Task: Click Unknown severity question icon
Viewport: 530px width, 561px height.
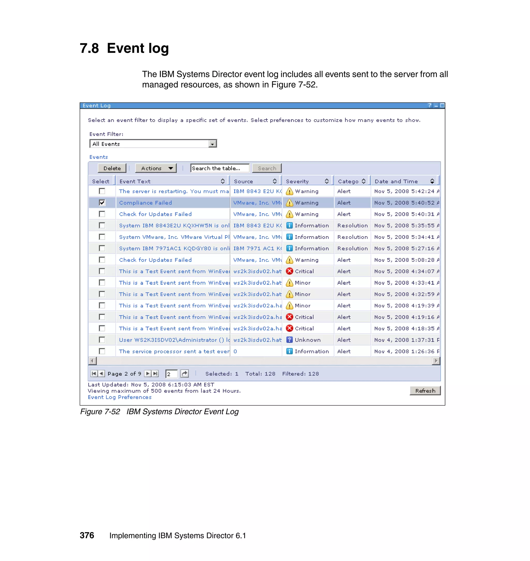Action: tap(289, 340)
